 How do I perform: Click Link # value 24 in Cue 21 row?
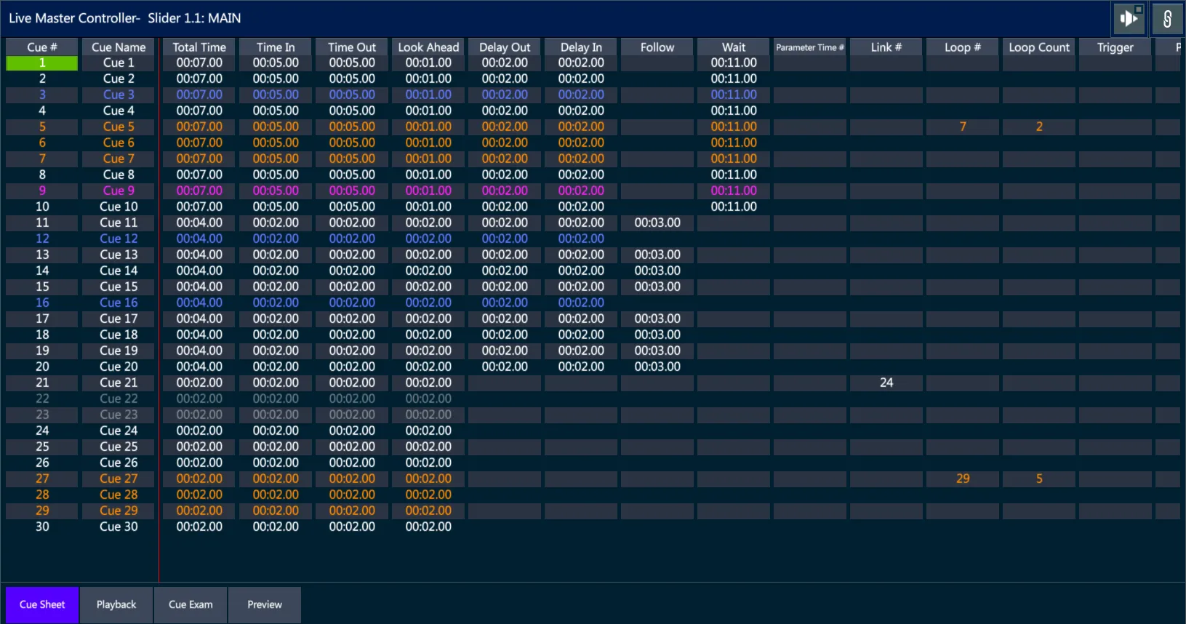point(886,383)
